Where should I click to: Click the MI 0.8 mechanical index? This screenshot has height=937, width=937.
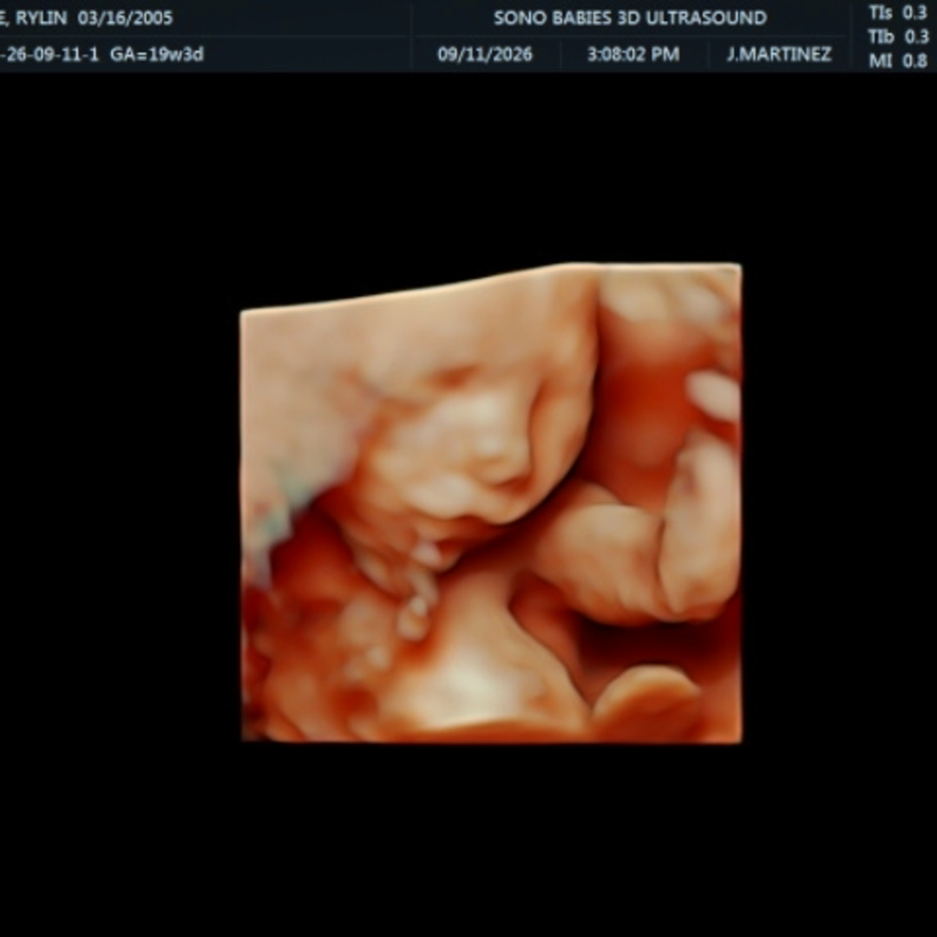coord(898,61)
